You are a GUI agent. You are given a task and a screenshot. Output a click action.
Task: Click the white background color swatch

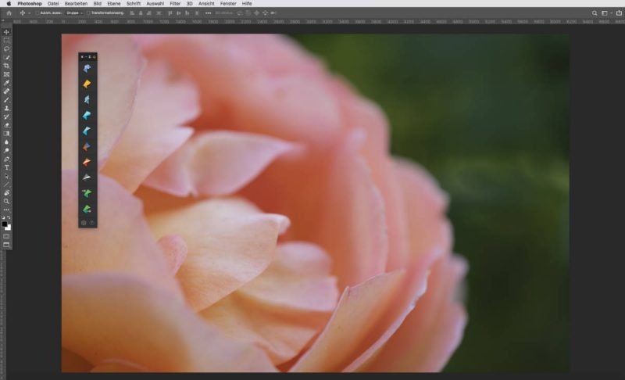point(9,228)
